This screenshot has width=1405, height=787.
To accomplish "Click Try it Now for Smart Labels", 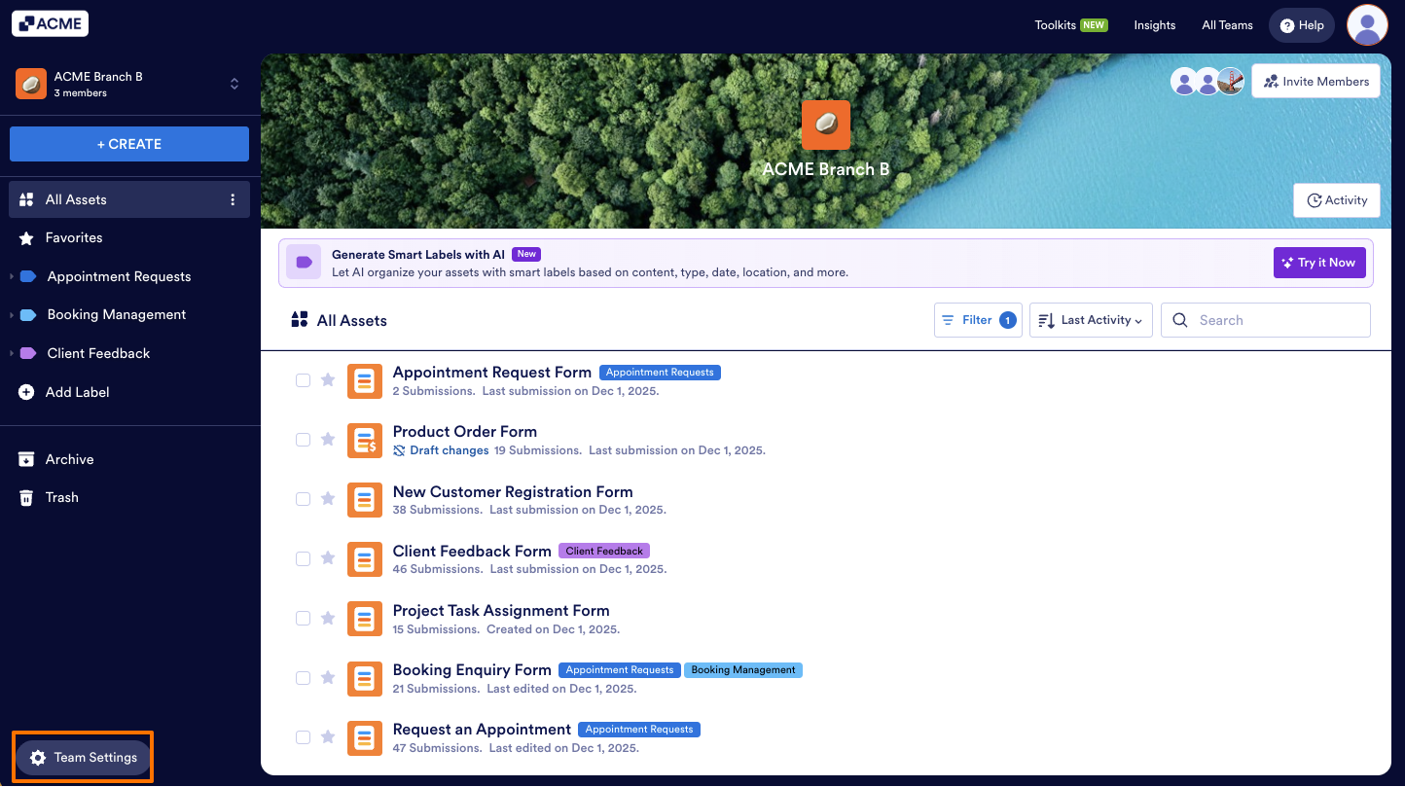I will coord(1319,263).
